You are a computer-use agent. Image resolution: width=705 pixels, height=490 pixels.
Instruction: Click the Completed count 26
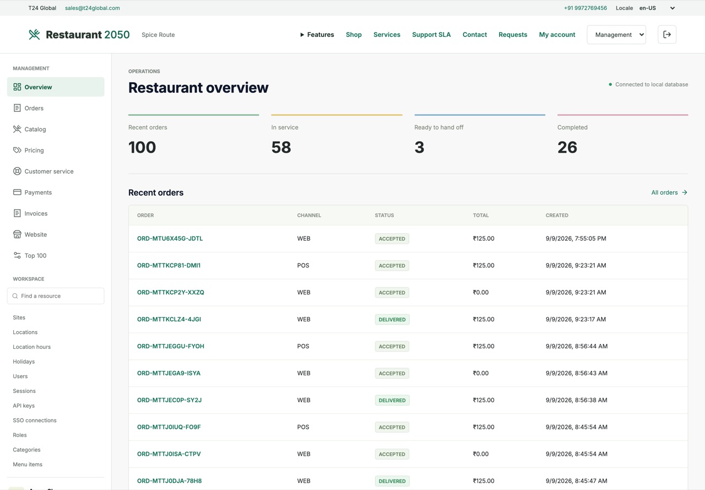(567, 147)
